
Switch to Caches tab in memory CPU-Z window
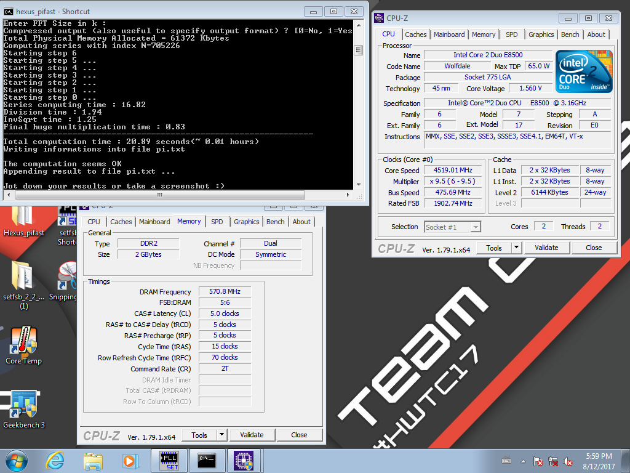tap(121, 222)
